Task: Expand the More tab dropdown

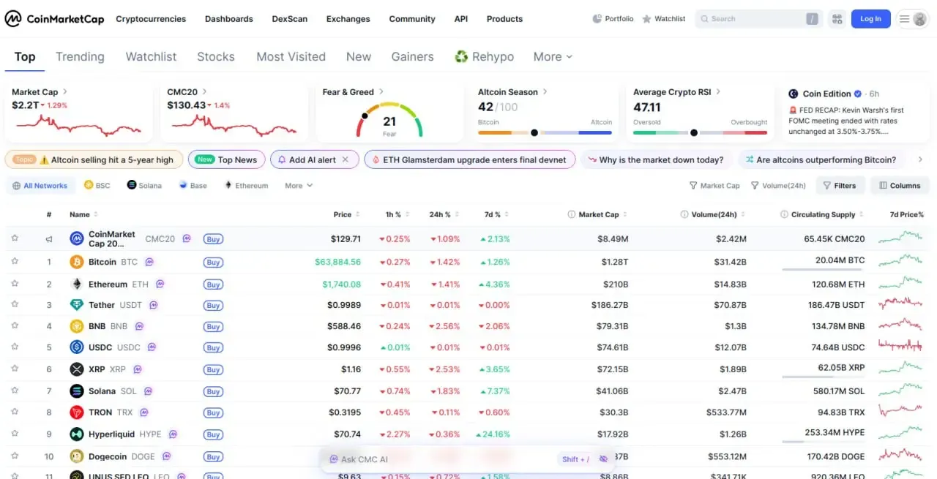Action: click(x=553, y=57)
